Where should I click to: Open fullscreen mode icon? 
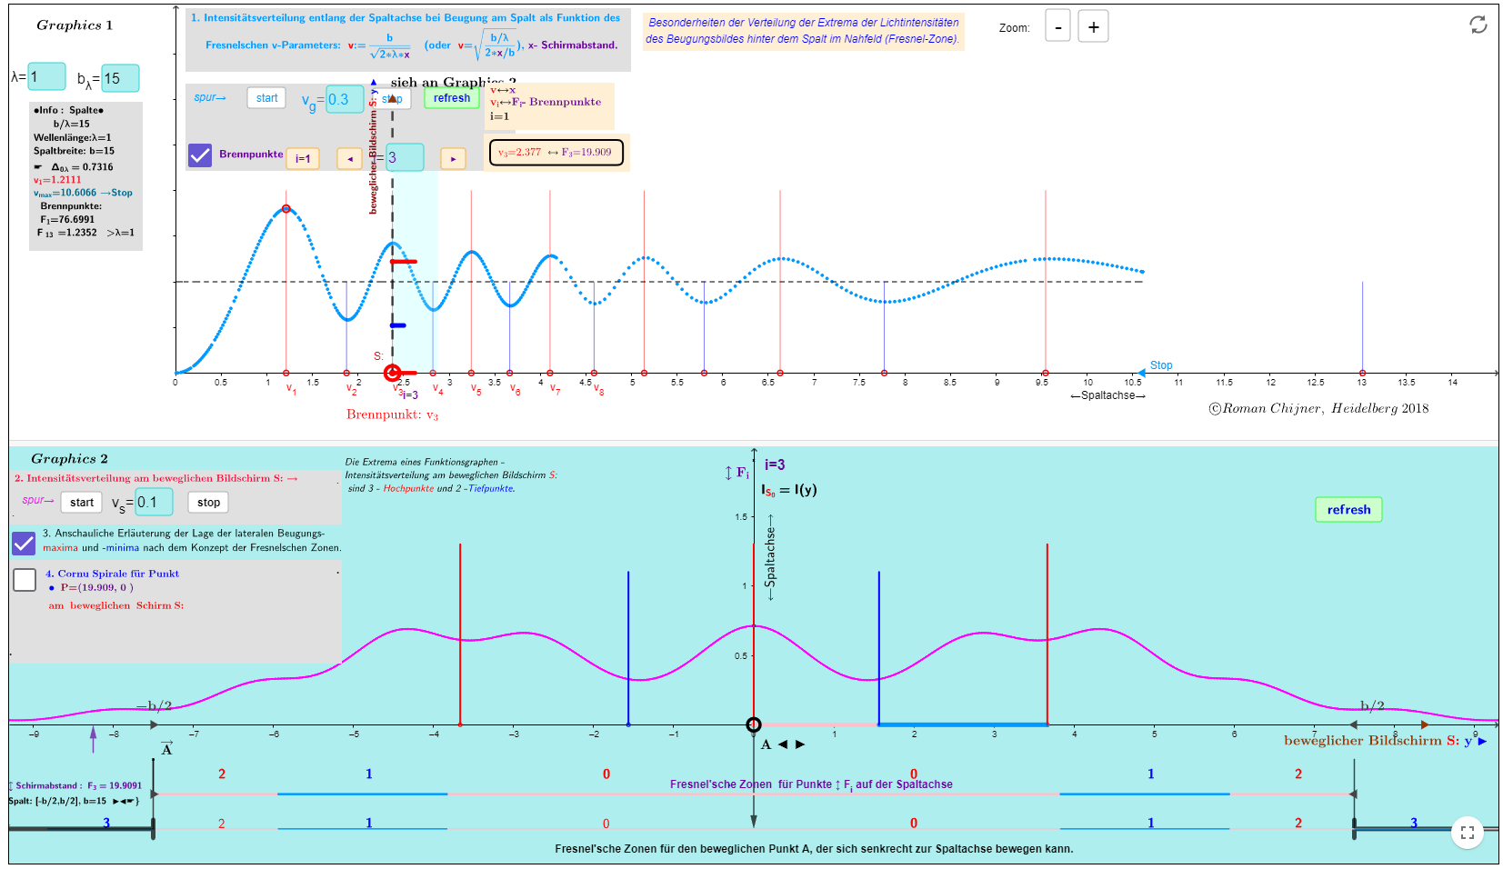[1468, 833]
